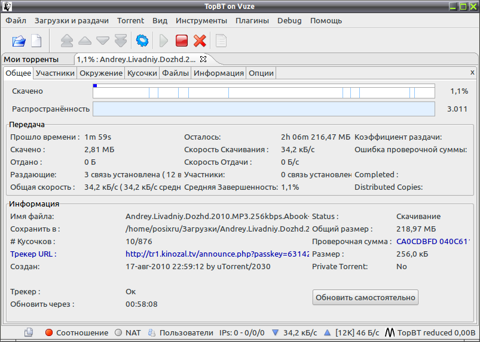The width and height of the screenshot is (480, 342).
Task: Open the kinozal tracker announce URL
Action: (217, 254)
